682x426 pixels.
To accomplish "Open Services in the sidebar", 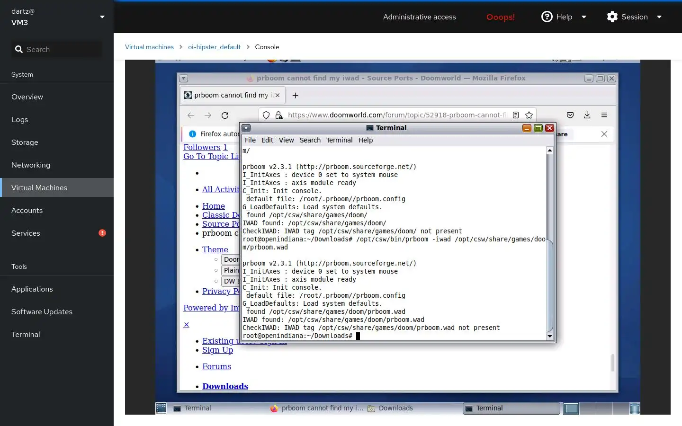I will point(57,233).
